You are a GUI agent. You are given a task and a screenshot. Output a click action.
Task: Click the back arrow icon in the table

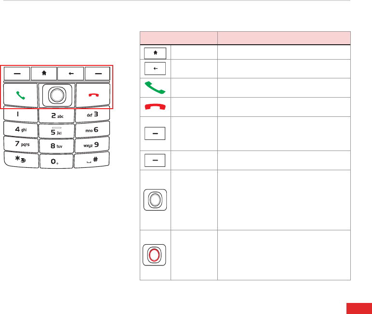pyautogui.click(x=155, y=68)
